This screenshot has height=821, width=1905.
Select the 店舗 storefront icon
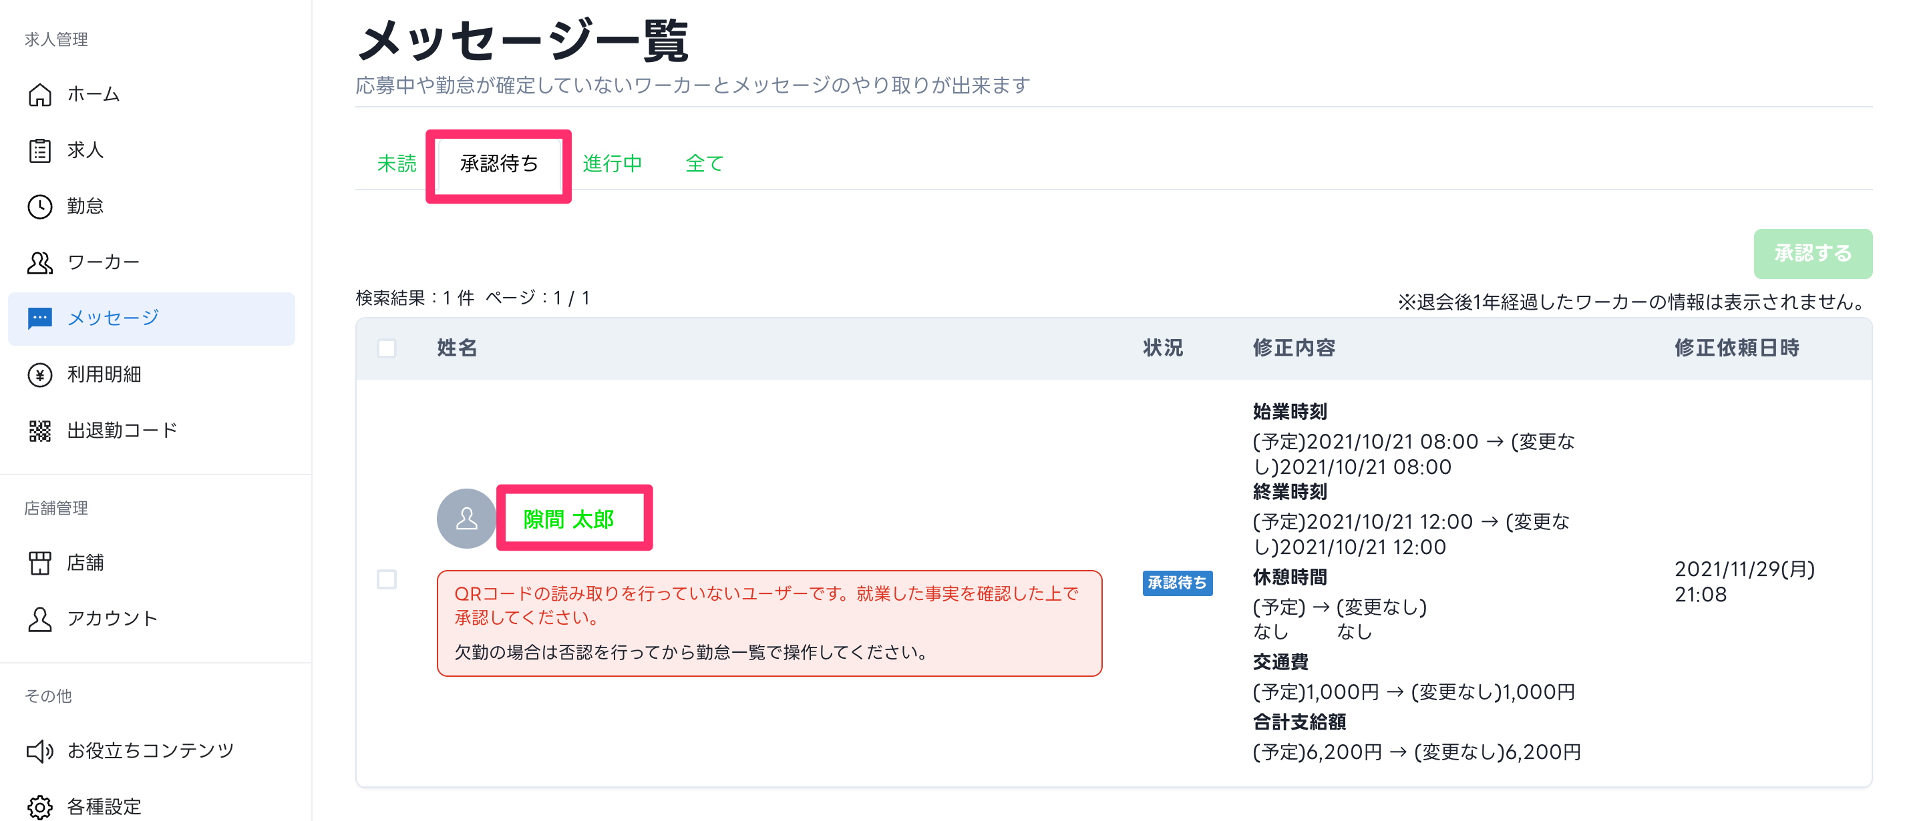(x=41, y=563)
